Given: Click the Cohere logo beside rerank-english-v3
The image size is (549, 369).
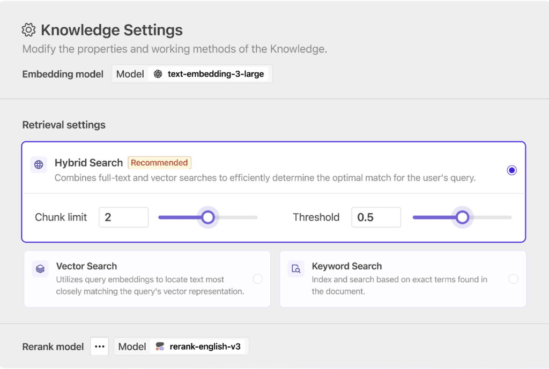Looking at the screenshot, I should [x=160, y=346].
